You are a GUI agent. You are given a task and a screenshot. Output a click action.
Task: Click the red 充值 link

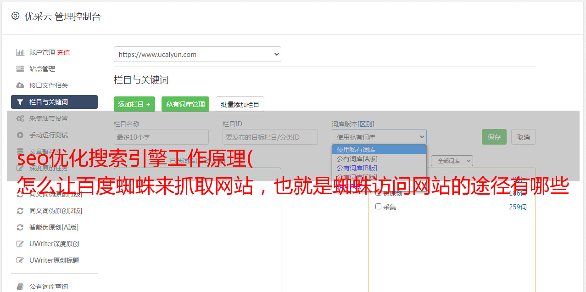[x=63, y=52]
